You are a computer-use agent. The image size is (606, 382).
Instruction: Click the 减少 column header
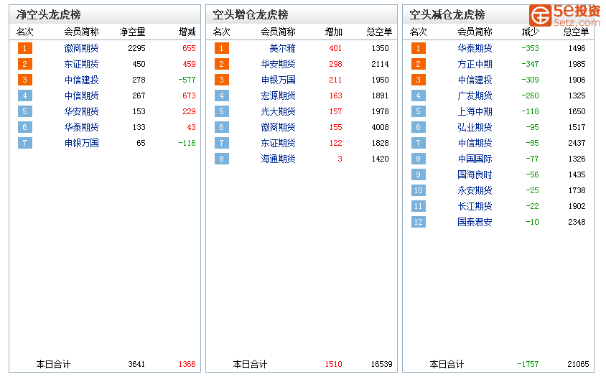point(530,32)
